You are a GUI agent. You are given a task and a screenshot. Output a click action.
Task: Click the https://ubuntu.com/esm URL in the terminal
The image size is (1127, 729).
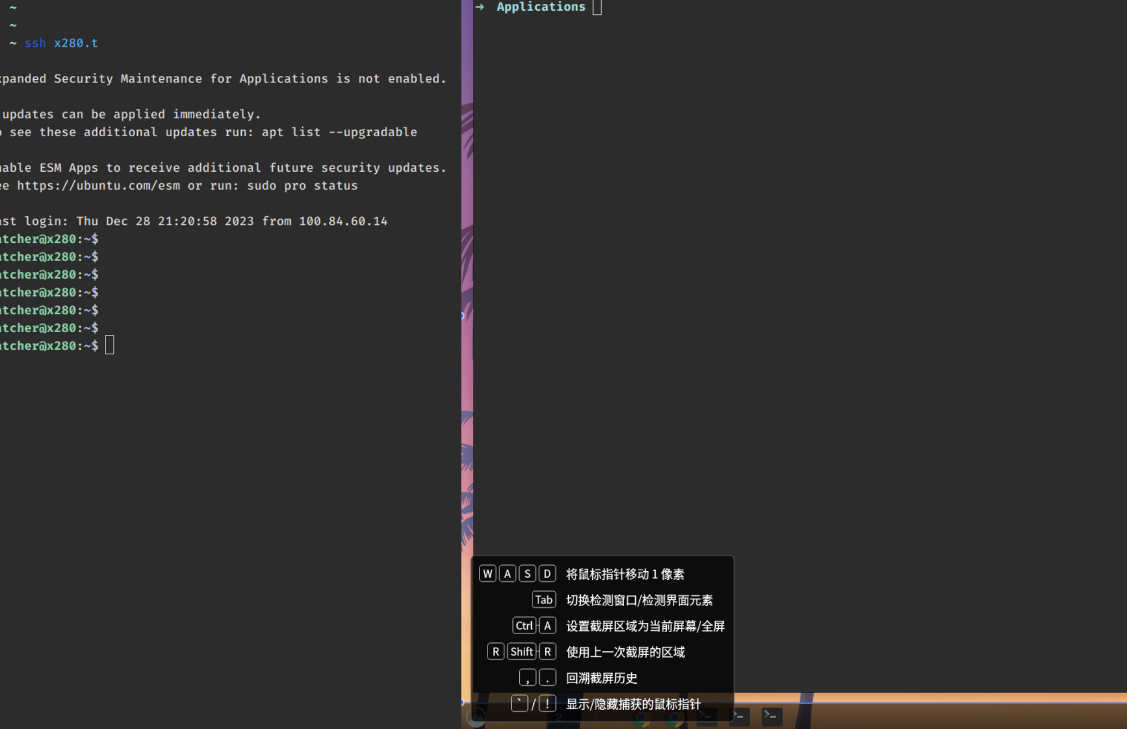tap(98, 186)
